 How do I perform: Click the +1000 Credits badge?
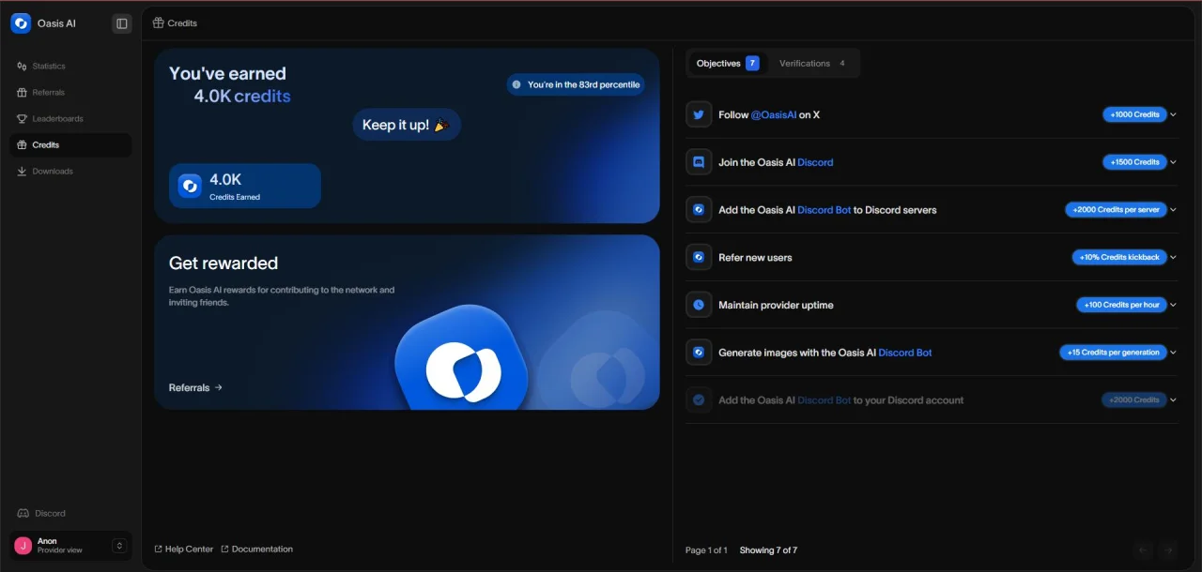pyautogui.click(x=1134, y=114)
